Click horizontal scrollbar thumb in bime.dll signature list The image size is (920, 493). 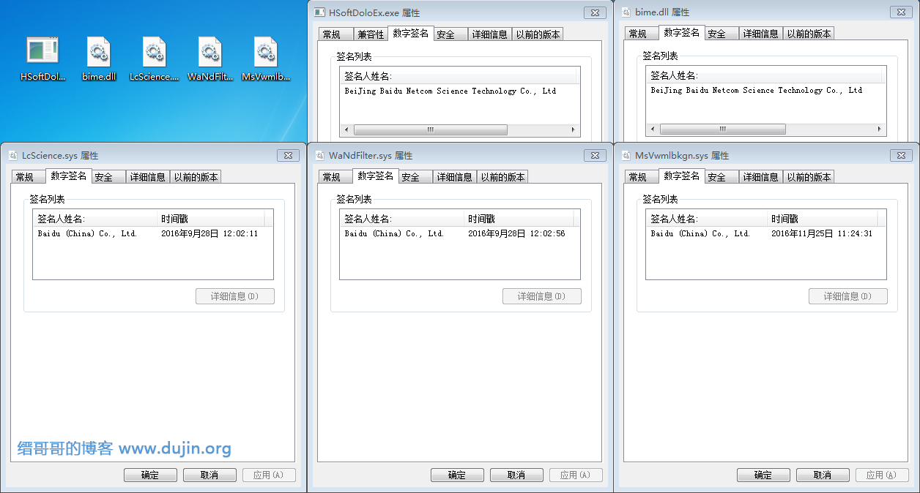point(722,129)
